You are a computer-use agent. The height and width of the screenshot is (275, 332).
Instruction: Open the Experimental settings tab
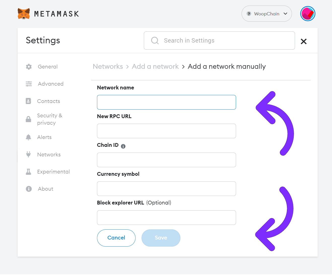tap(53, 172)
